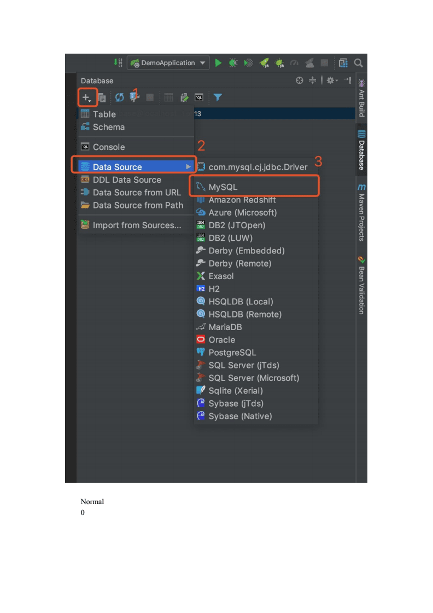
Task: Click the Collapse All icon in Database panel
Action: tap(312, 80)
